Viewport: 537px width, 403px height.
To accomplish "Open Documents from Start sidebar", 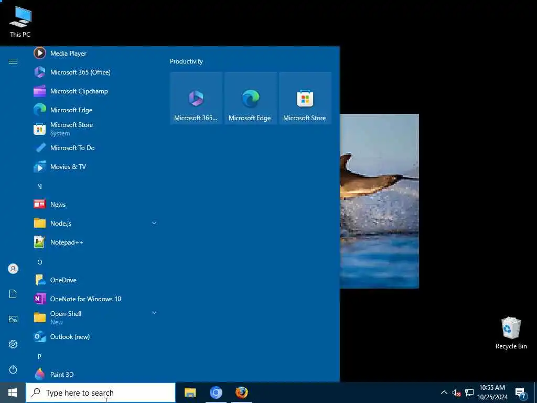I will click(13, 294).
